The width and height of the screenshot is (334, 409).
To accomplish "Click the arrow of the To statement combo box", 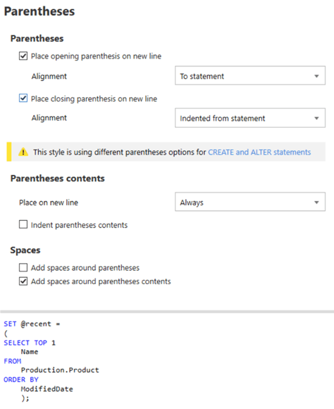I will (x=316, y=76).
